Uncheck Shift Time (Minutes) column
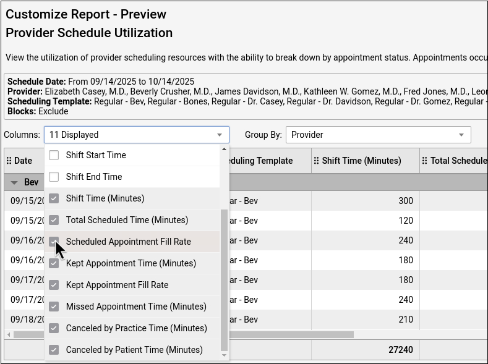The height and width of the screenshot is (364, 488). 54,198
